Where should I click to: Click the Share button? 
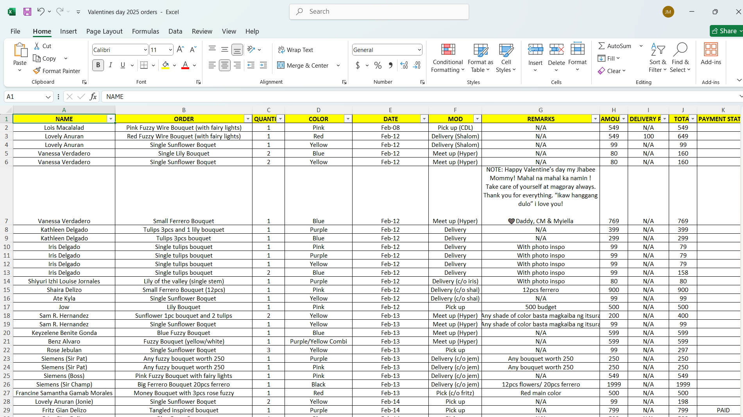(726, 31)
